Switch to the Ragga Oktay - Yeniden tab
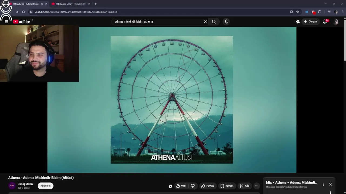The width and height of the screenshot is (346, 194). coord(71,4)
